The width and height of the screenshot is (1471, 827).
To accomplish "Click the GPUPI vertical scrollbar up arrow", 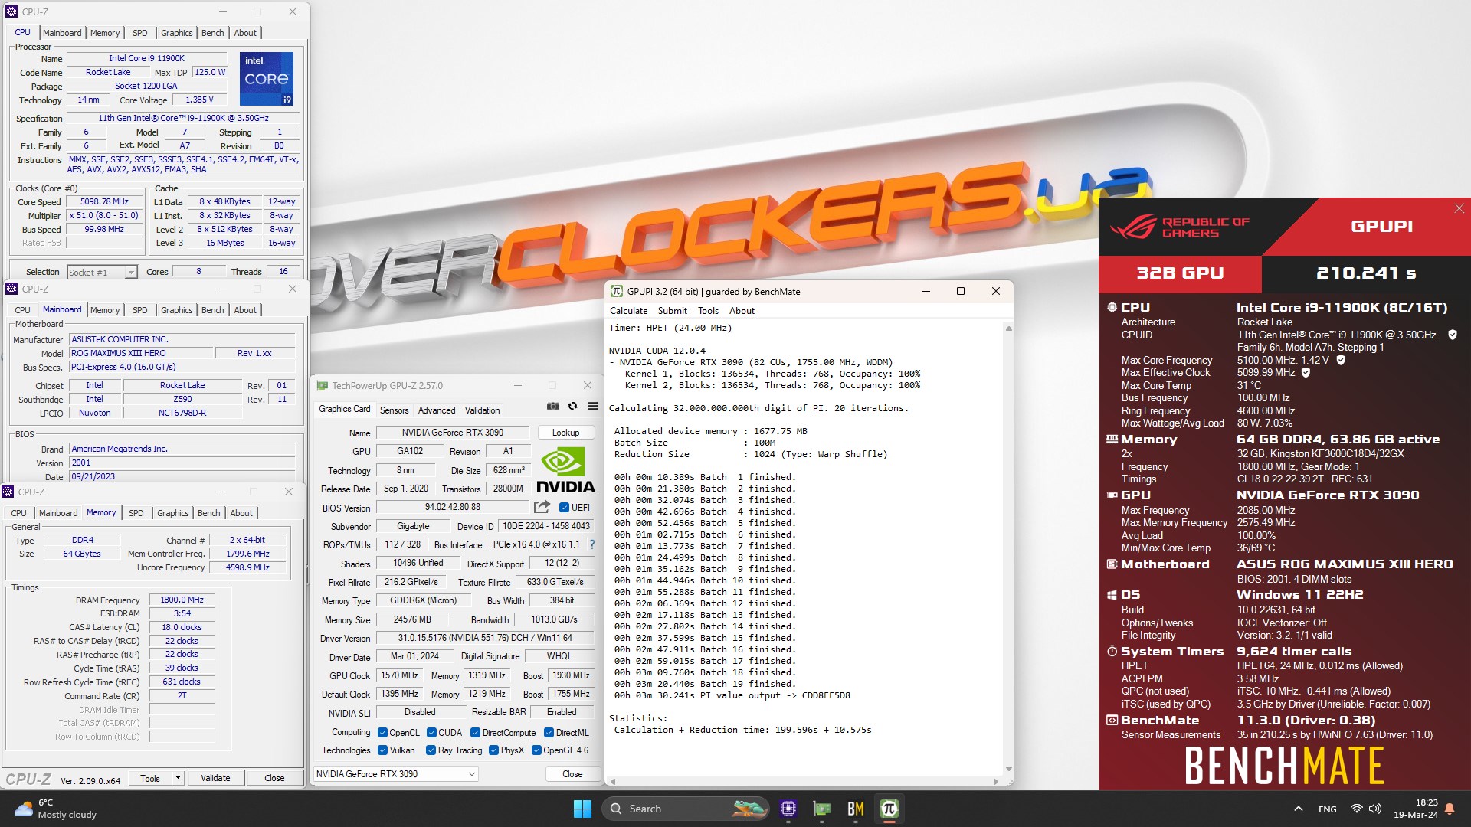I will (x=1008, y=329).
